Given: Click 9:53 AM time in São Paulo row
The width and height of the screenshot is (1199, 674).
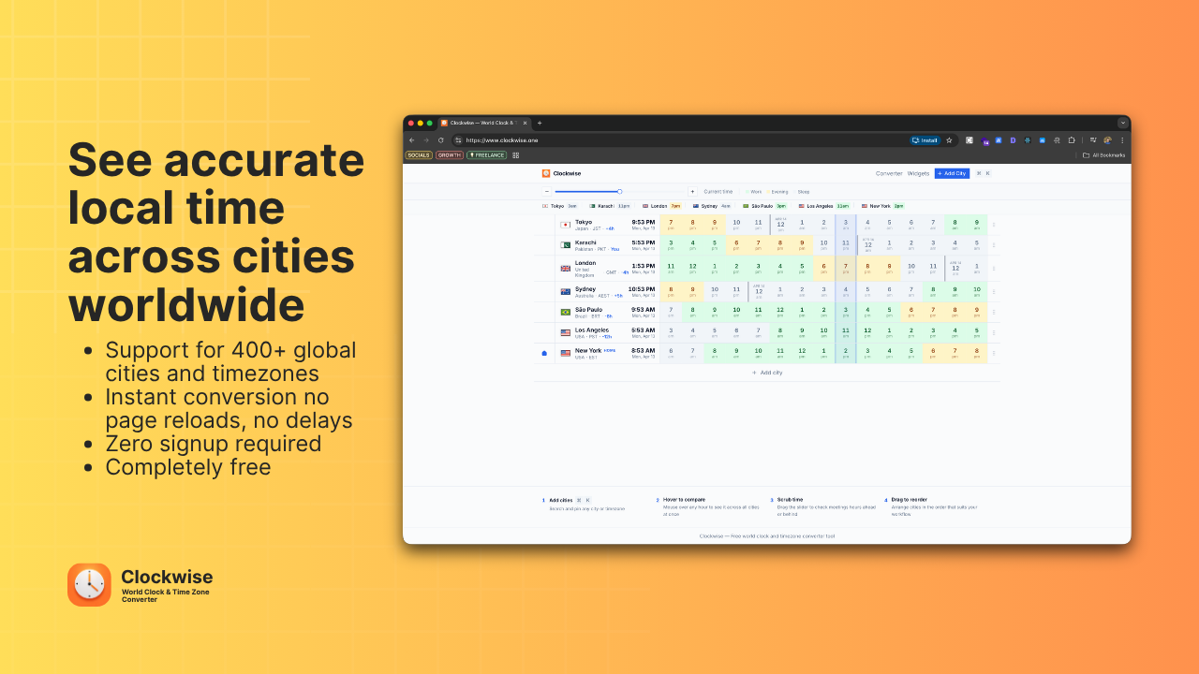Looking at the screenshot, I should 643,309.
